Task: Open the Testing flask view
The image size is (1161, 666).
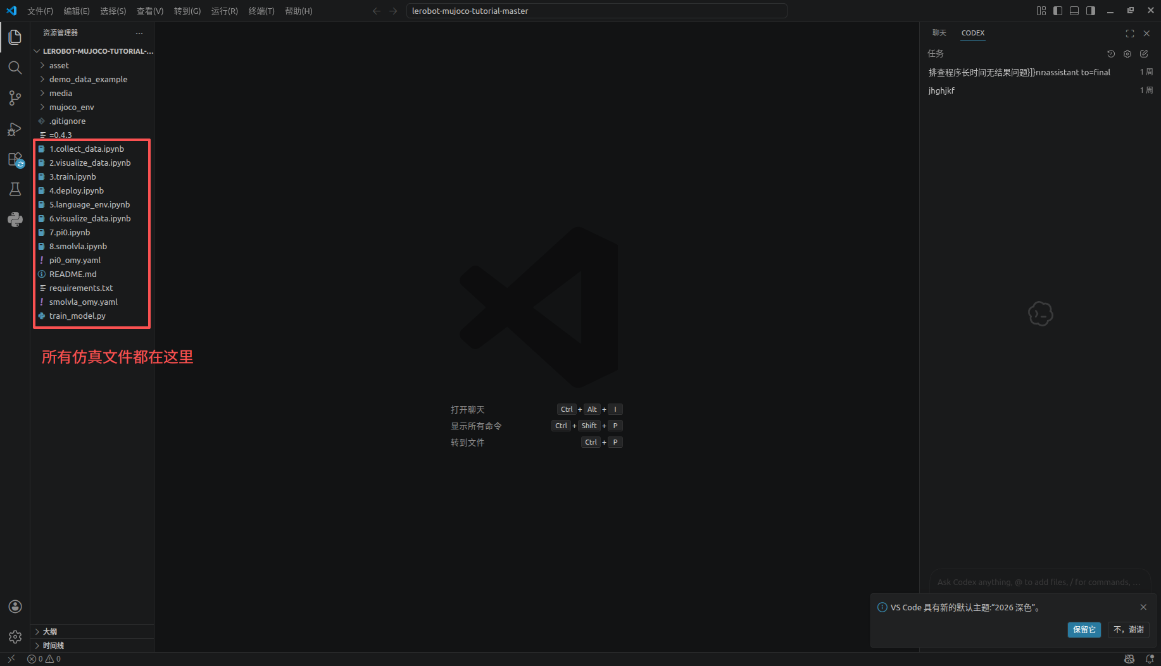Action: click(15, 189)
